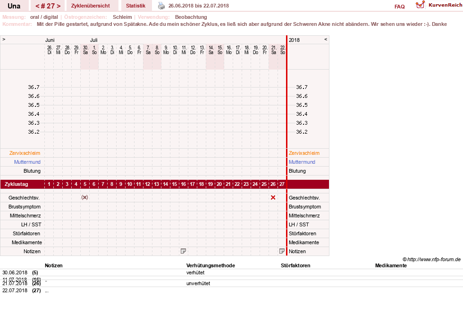
Task: Open the FAQ link
Action: [399, 7]
